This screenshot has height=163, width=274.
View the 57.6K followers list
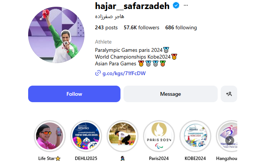(x=142, y=28)
